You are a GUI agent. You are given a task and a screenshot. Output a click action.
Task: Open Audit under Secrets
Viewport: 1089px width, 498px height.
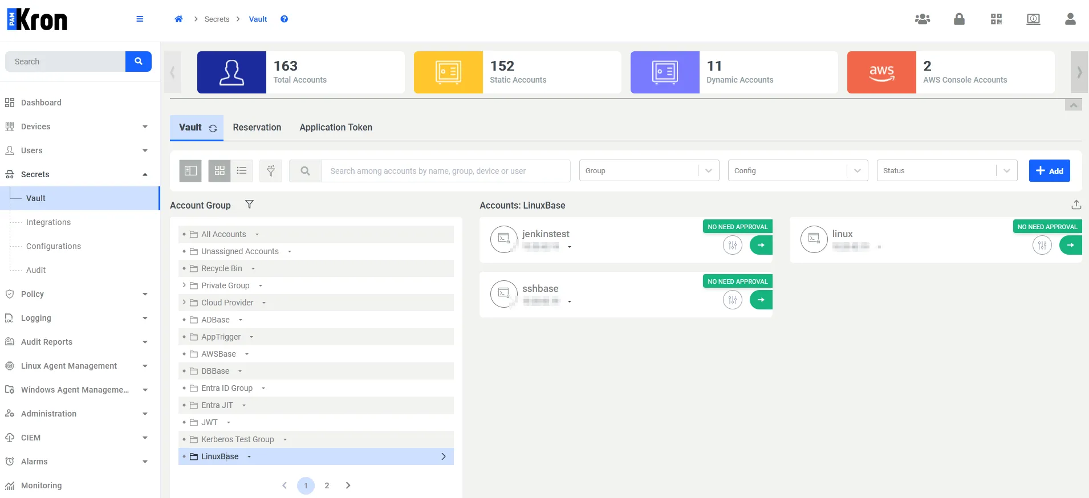36,270
